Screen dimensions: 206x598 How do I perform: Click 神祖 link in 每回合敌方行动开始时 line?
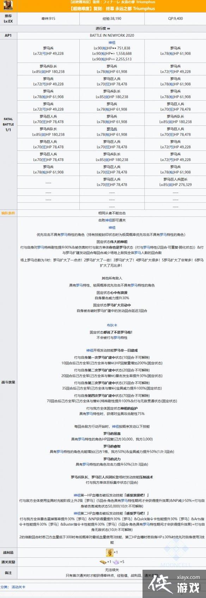click(x=115, y=426)
